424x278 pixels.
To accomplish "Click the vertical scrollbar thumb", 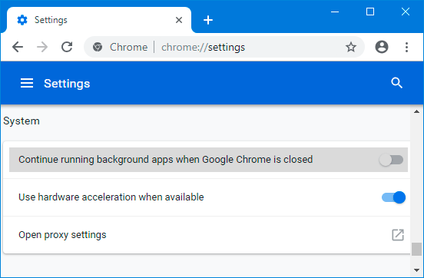I will tap(416, 249).
